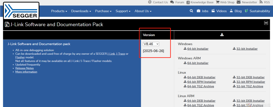Open the search magnifier icon
This screenshot has width=273, height=107.
point(191,11)
